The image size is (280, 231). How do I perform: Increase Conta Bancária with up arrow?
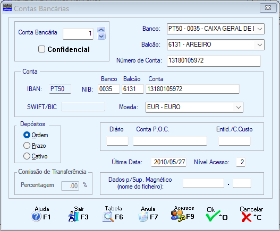[x=101, y=30]
